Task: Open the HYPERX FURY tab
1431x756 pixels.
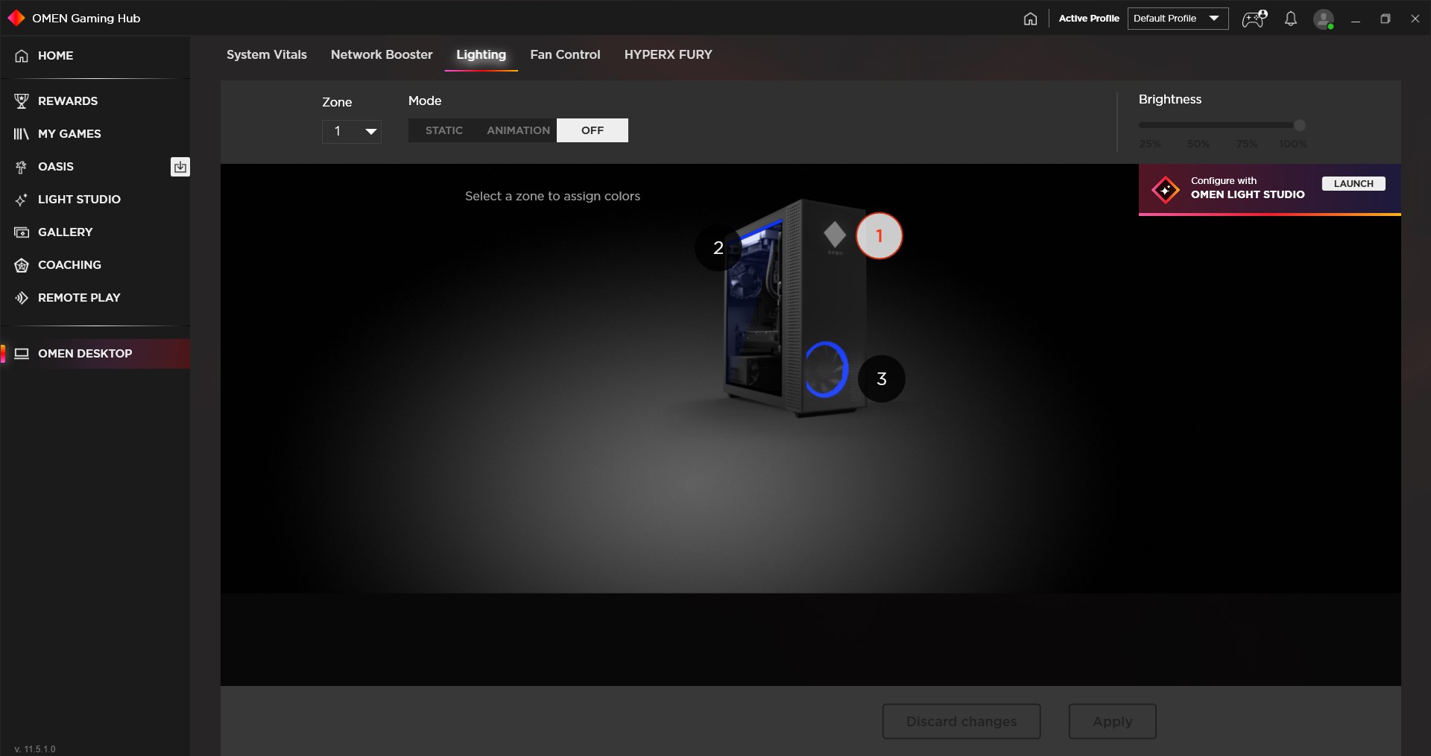Action: (x=669, y=54)
